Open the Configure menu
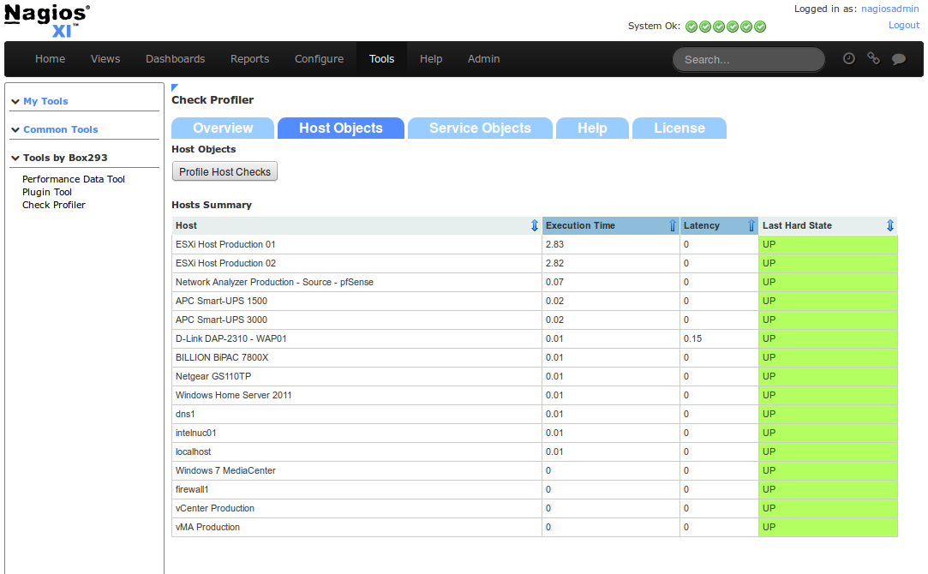 319,59
